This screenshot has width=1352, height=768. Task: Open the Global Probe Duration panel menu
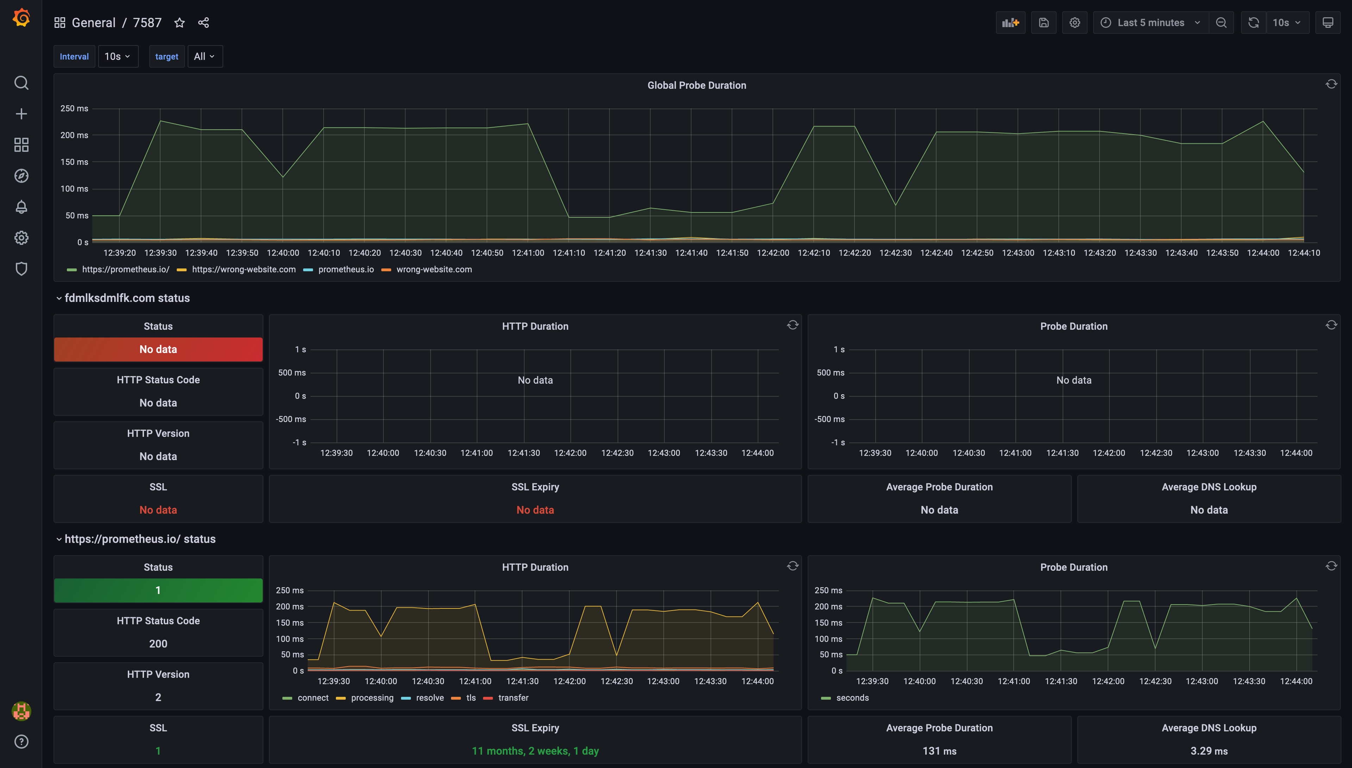[697, 85]
